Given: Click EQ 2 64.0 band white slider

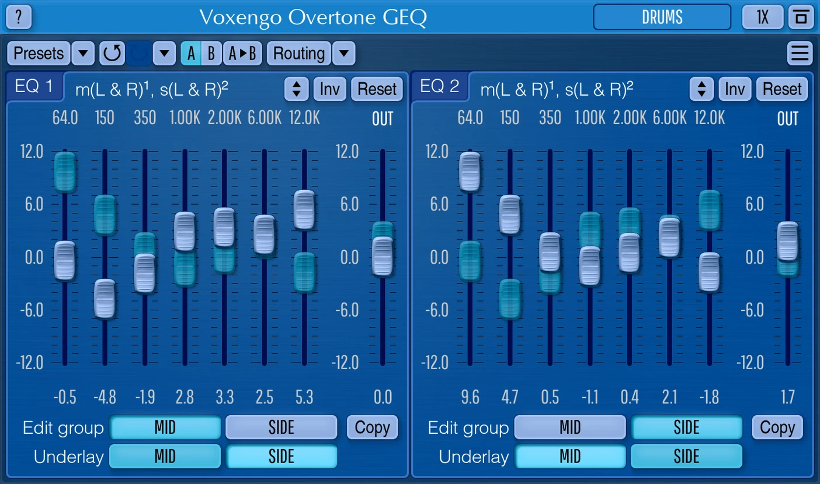Looking at the screenshot, I should click(x=470, y=172).
